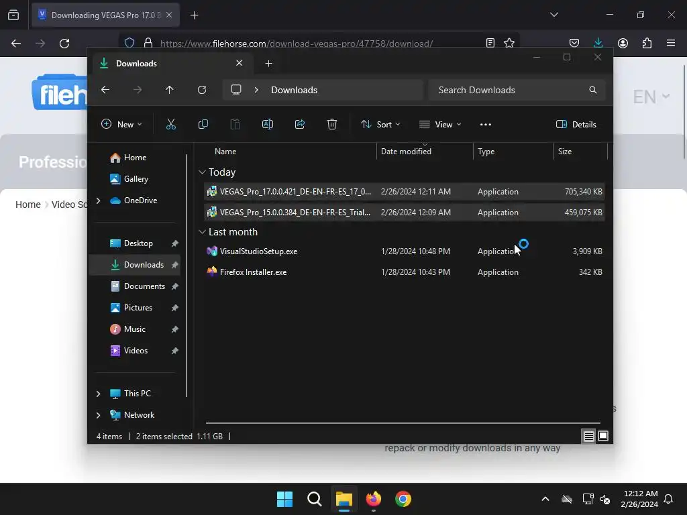Viewport: 687px width, 515px height.
Task: Open notification bell in system tray
Action: click(x=669, y=499)
